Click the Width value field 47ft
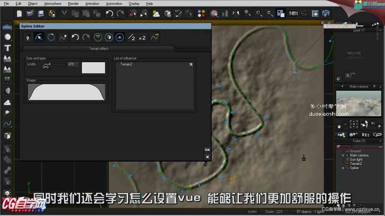 point(73,64)
